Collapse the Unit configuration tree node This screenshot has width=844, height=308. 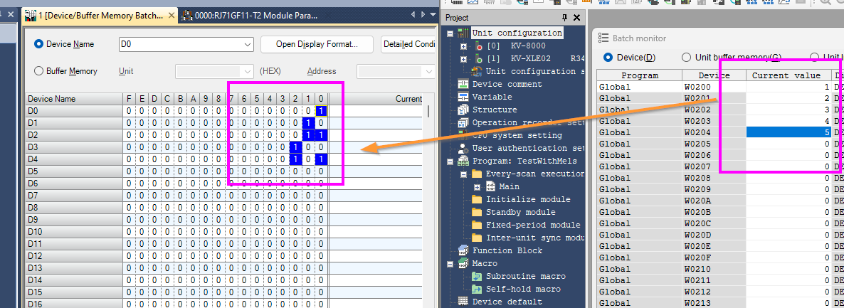[x=450, y=33]
